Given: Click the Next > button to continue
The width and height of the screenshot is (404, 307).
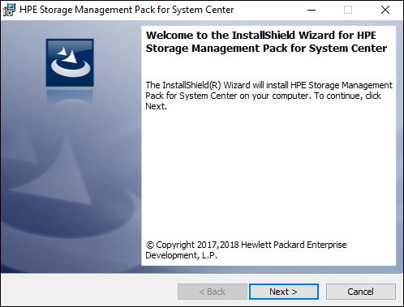Looking at the screenshot, I should pos(284,292).
